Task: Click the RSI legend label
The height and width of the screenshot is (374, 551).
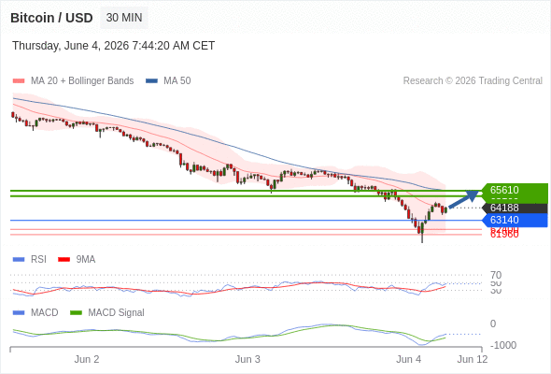Action: 38,260
